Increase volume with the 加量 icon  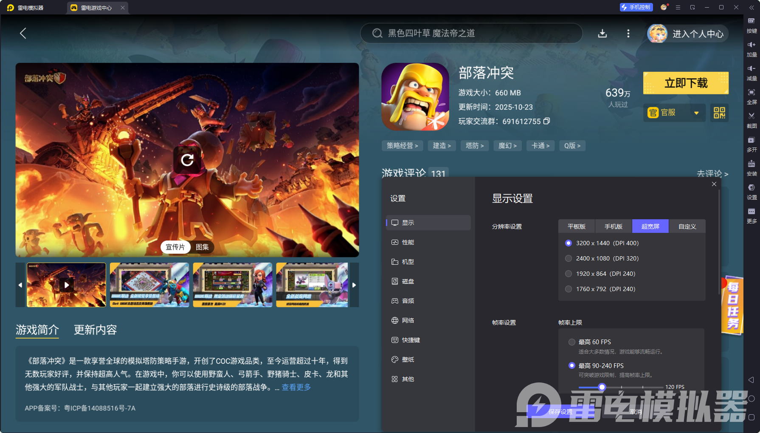pos(752,48)
